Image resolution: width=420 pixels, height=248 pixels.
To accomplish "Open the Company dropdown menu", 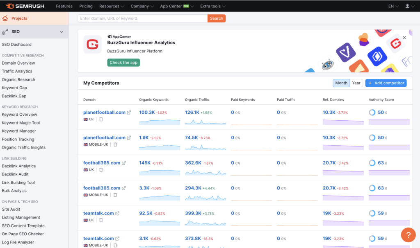I will (x=142, y=6).
